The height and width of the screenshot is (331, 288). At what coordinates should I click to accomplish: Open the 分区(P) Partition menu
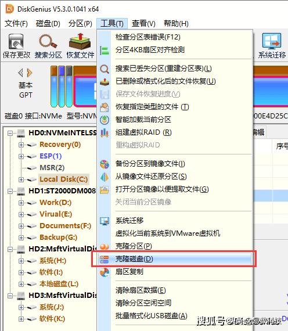pyautogui.click(x=80, y=23)
